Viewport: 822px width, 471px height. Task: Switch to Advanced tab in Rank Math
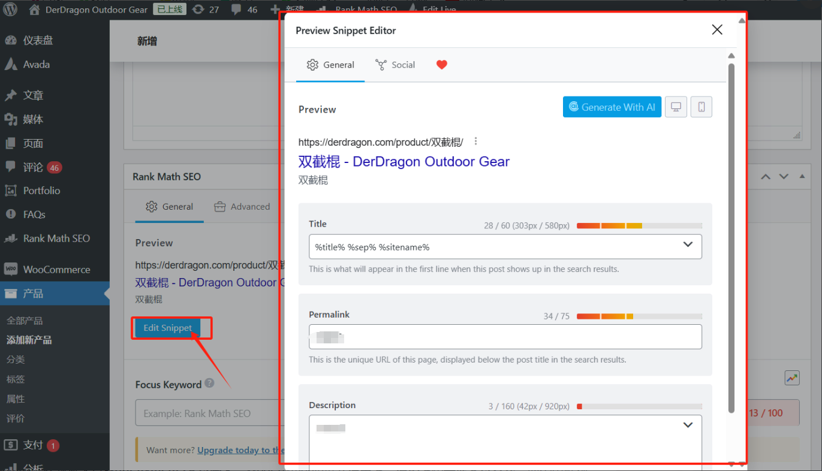[x=242, y=207]
